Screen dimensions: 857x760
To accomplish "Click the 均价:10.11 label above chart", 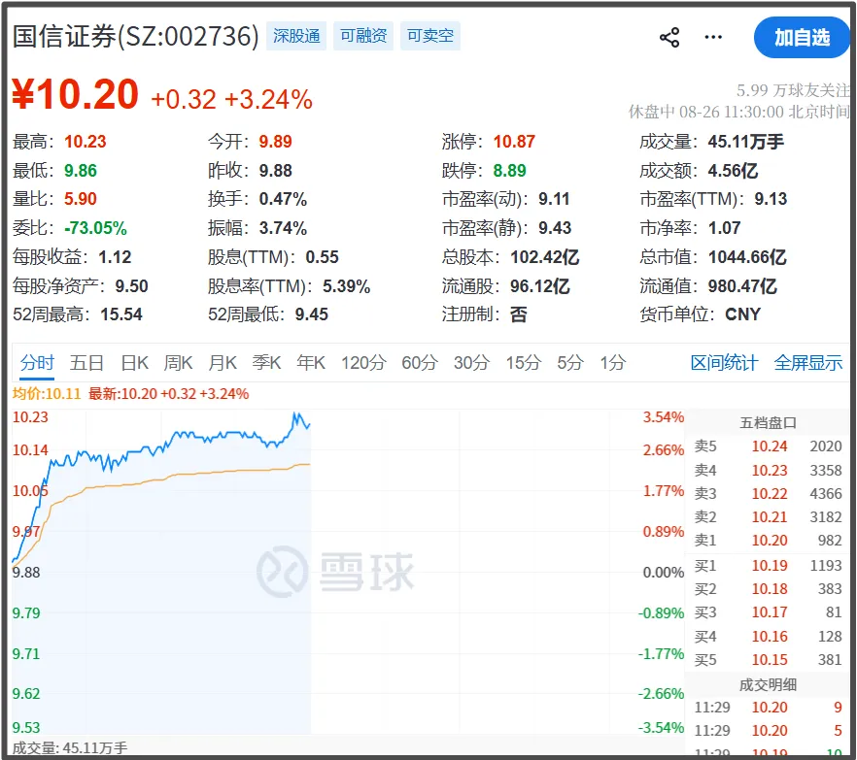I will (47, 394).
